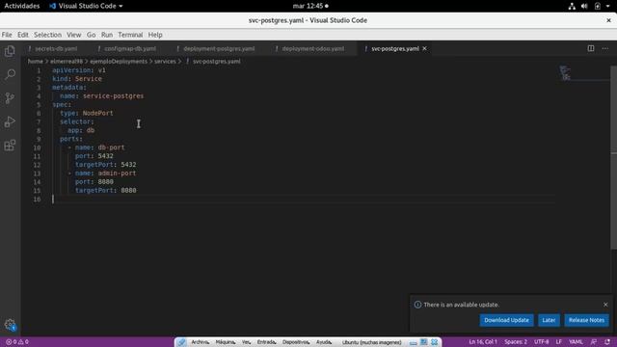Open the Edit menu
This screenshot has height=347, width=617.
click(x=23, y=35)
